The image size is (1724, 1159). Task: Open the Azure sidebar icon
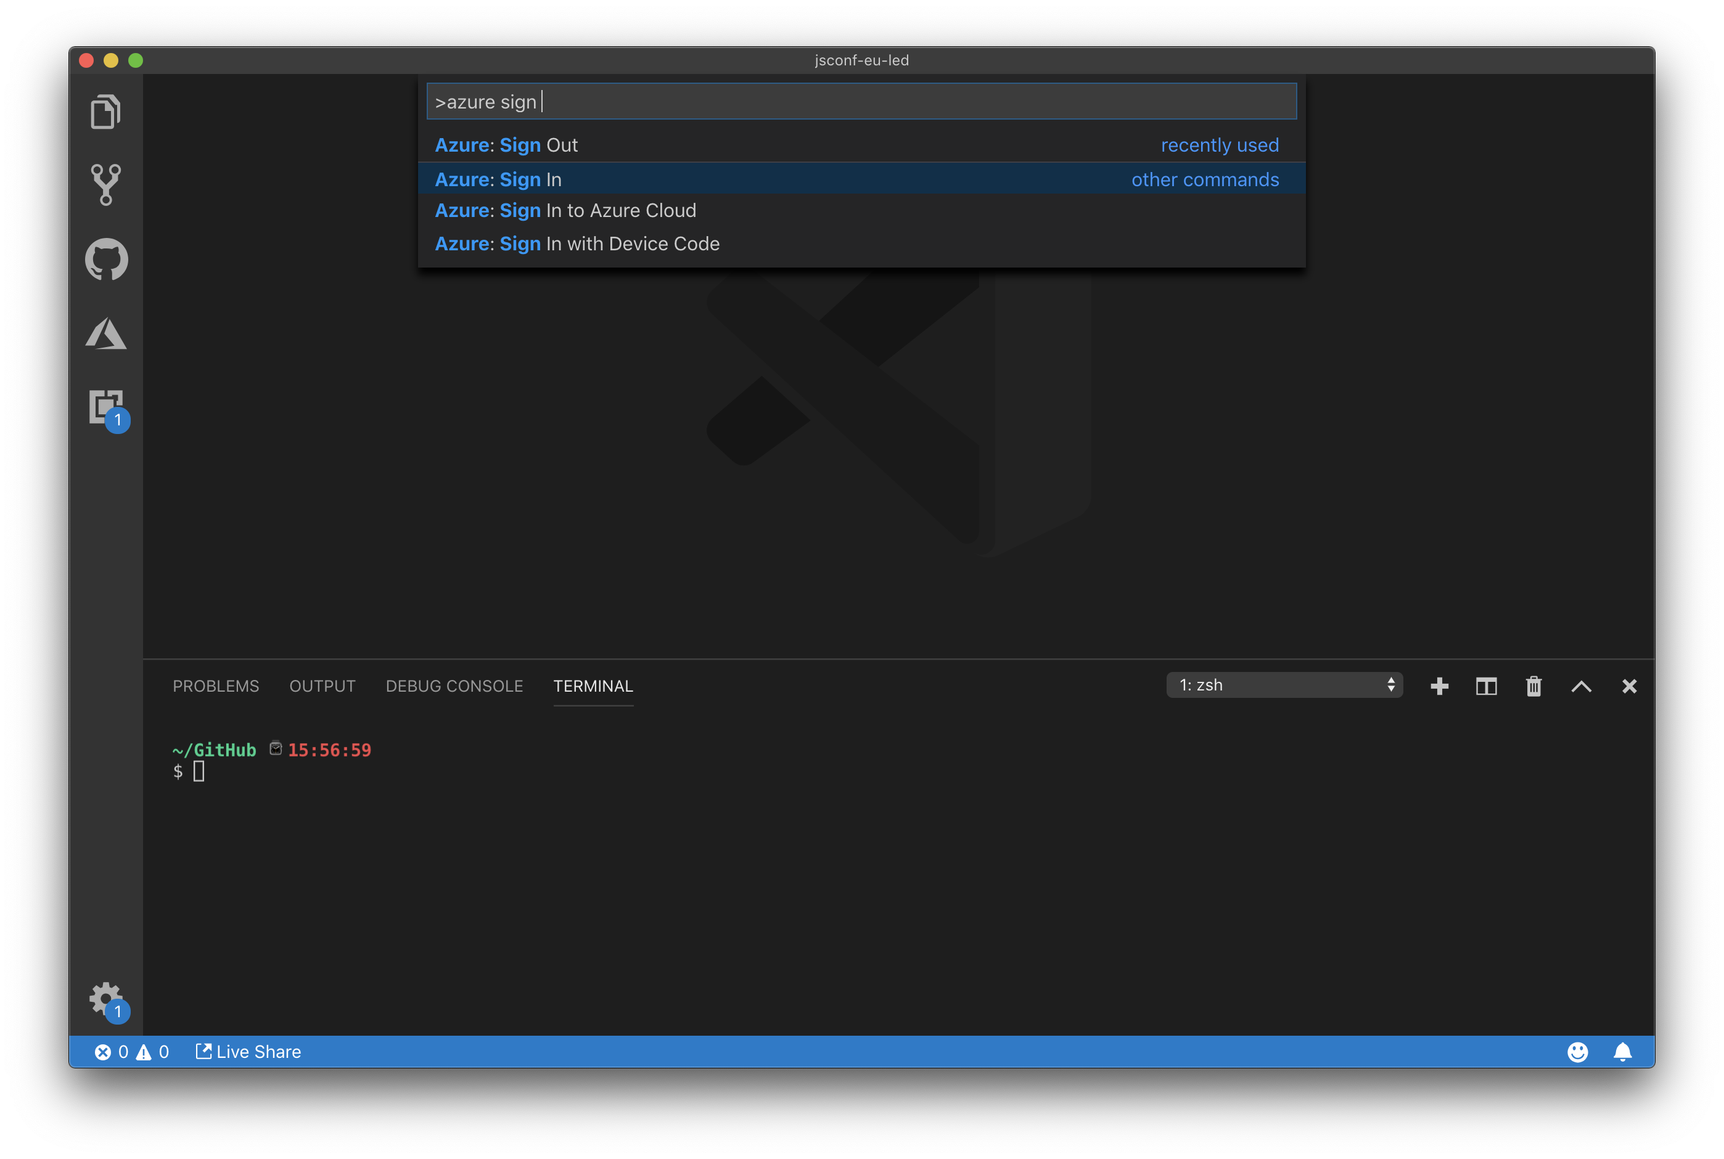pos(105,334)
